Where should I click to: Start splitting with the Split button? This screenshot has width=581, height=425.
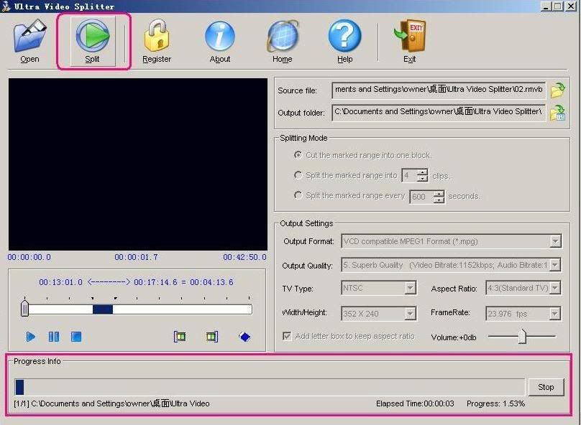(93, 41)
